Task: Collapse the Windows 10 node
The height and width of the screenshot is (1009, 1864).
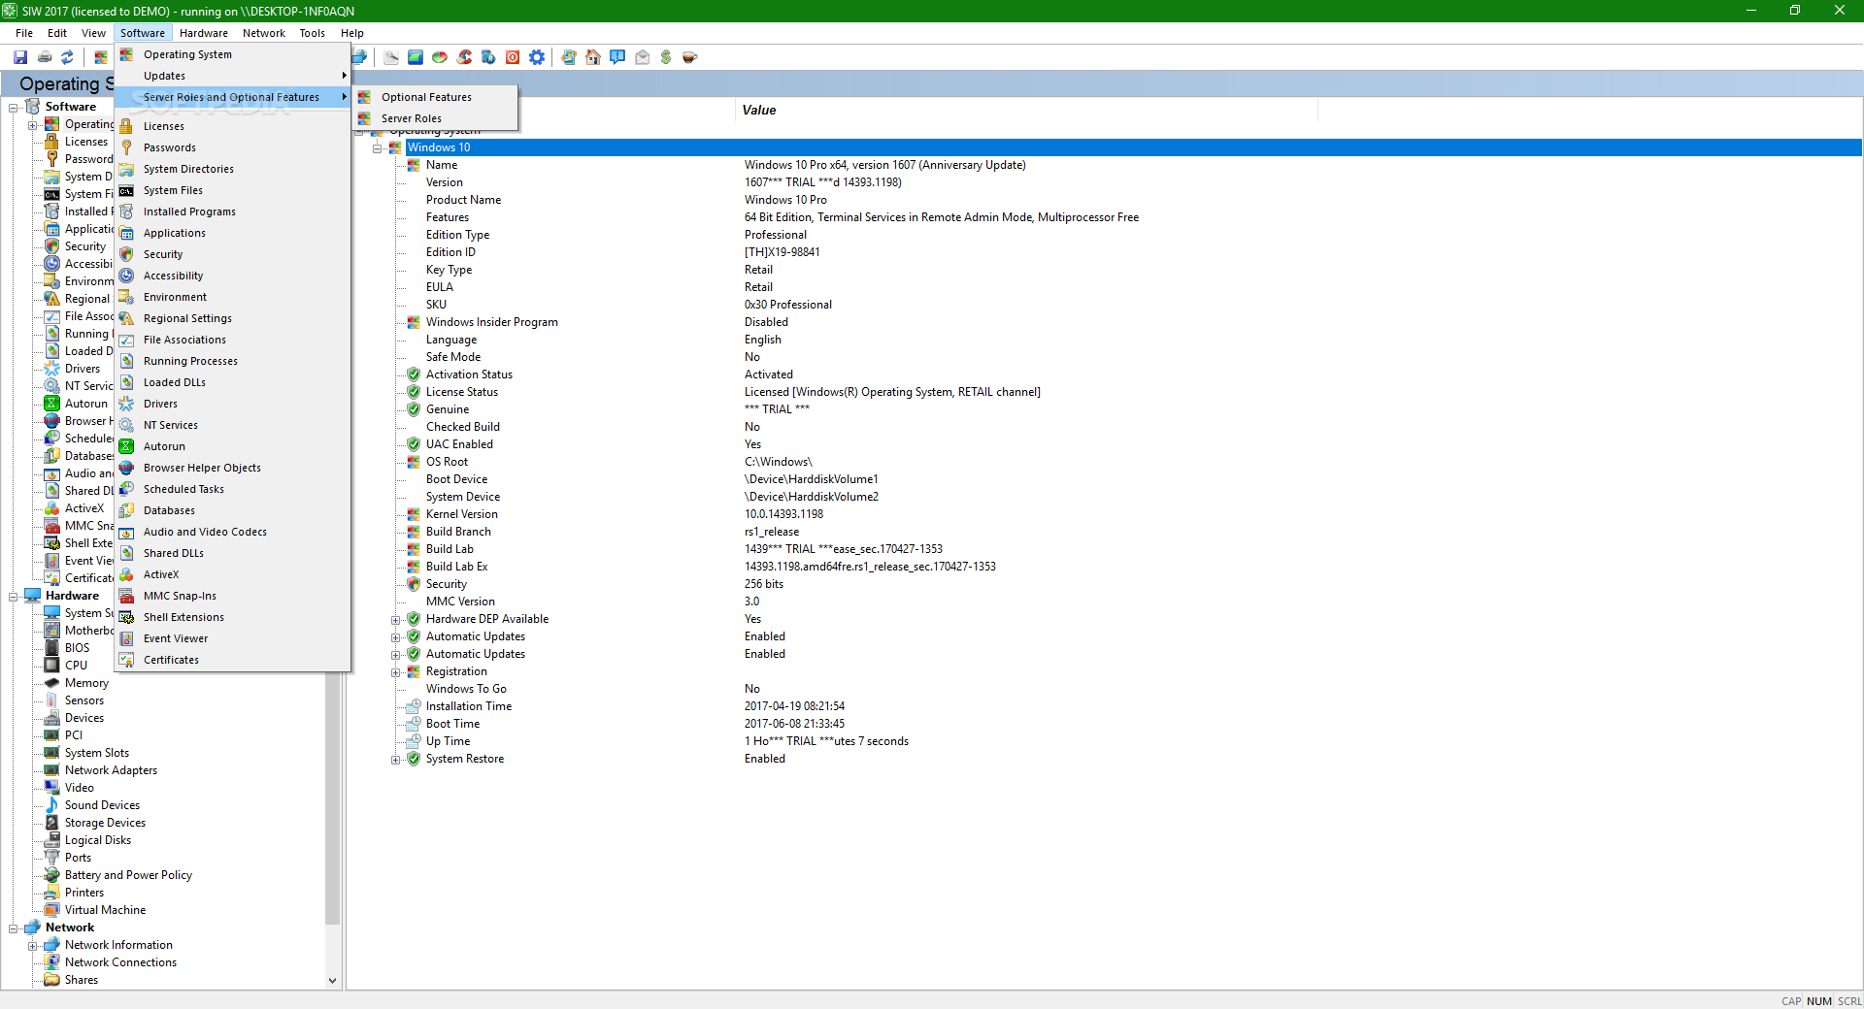Action: [x=377, y=148]
